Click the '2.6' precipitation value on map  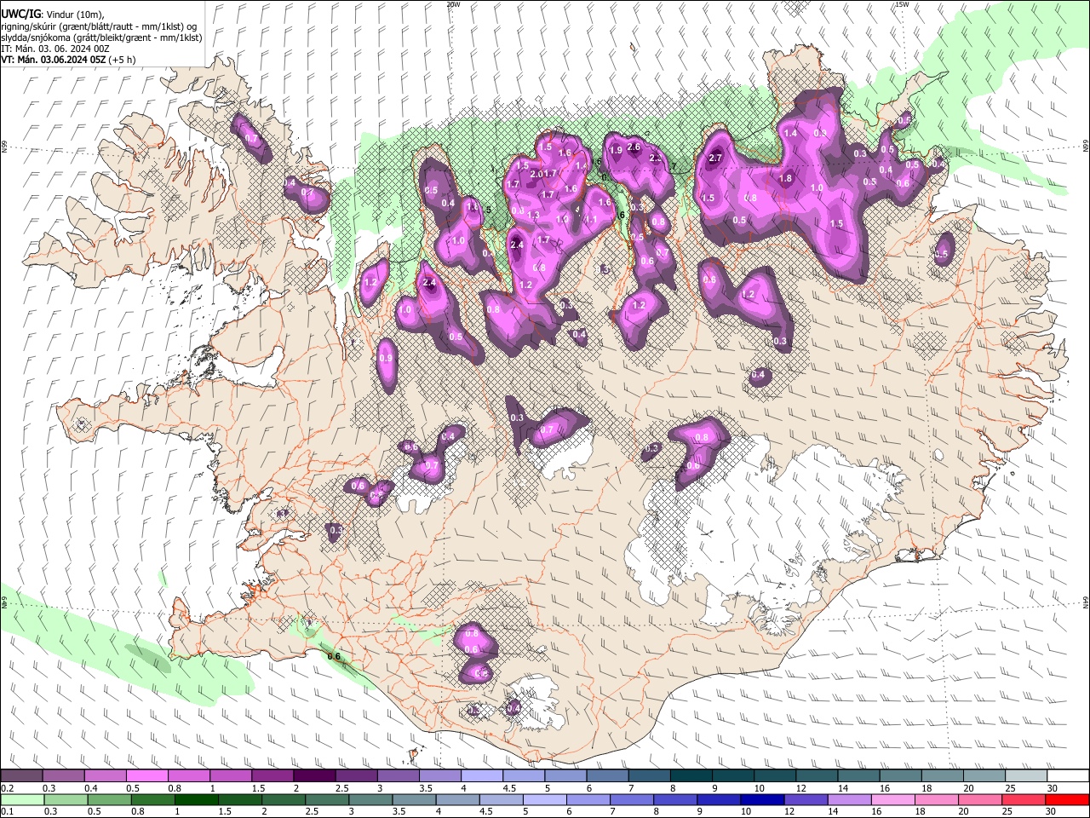634,147
